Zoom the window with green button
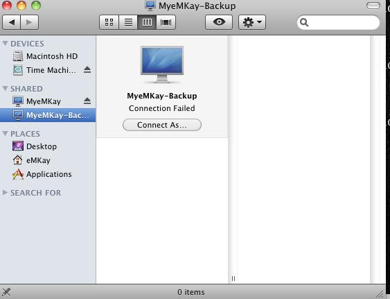390x299 pixels. pyautogui.click(x=36, y=6)
